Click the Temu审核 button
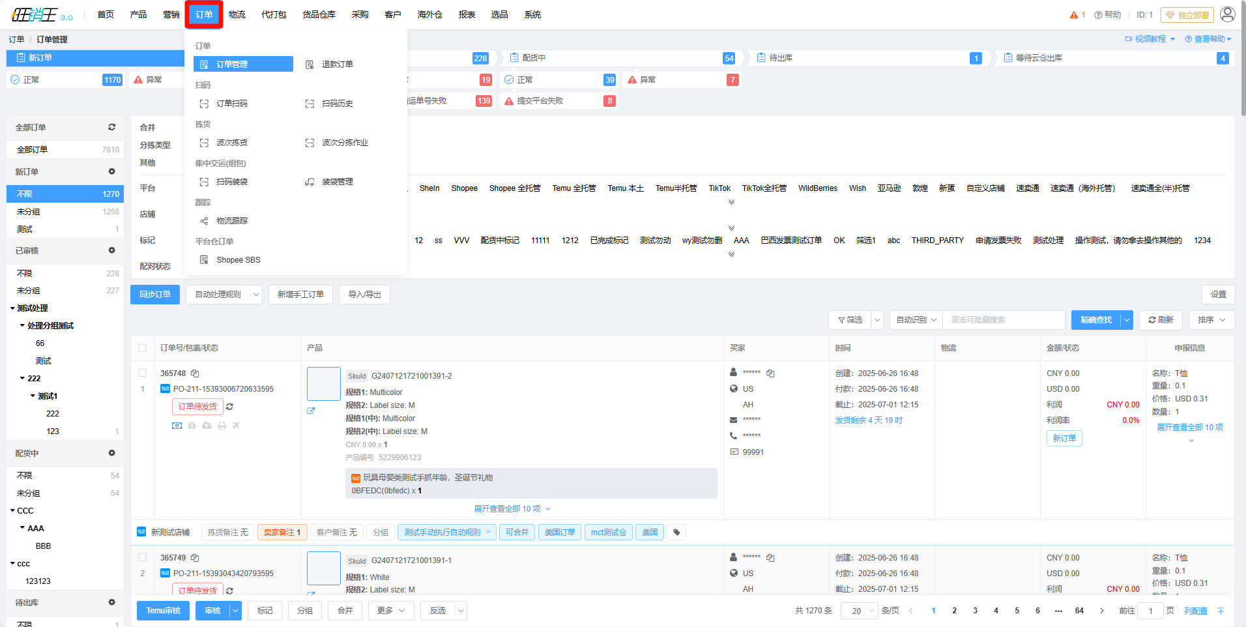This screenshot has width=1246, height=627. click(163, 611)
